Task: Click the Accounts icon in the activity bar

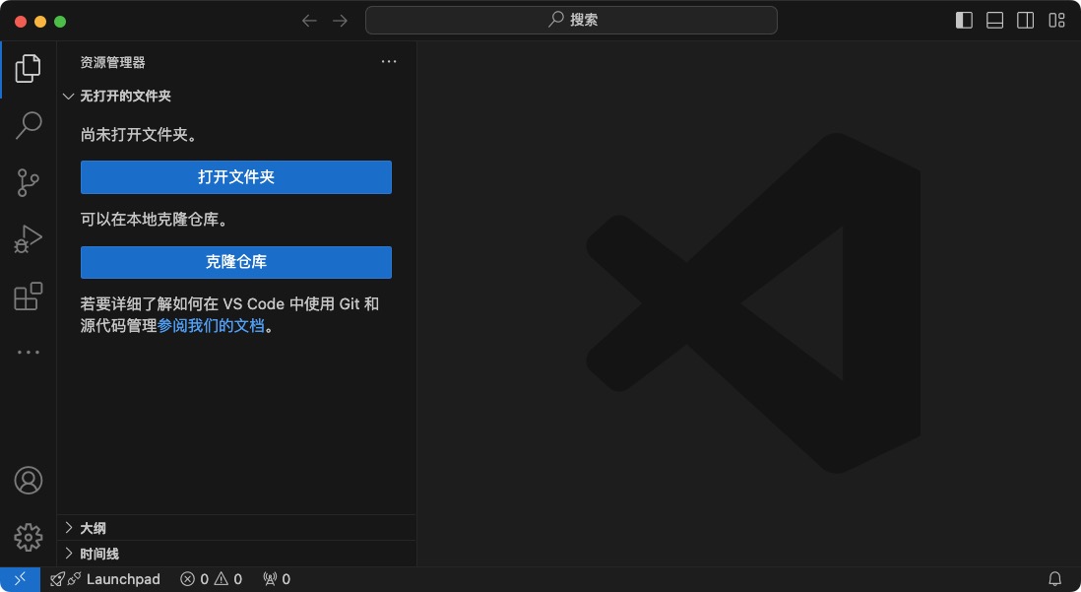Action: click(27, 480)
